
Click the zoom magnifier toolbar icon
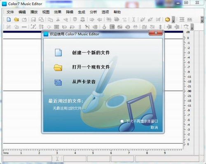[186, 27]
